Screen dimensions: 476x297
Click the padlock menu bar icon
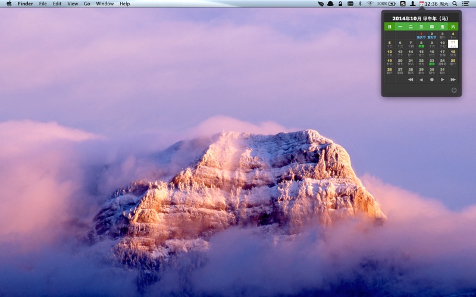coord(340,4)
